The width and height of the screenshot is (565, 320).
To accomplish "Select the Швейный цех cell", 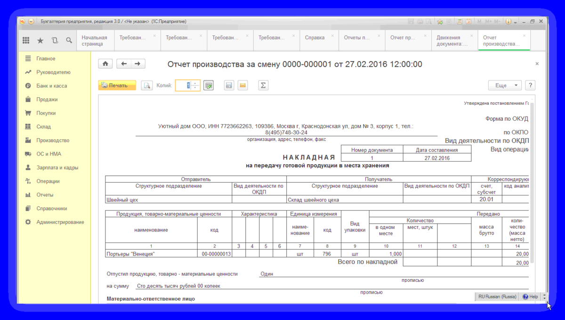I will (x=169, y=200).
